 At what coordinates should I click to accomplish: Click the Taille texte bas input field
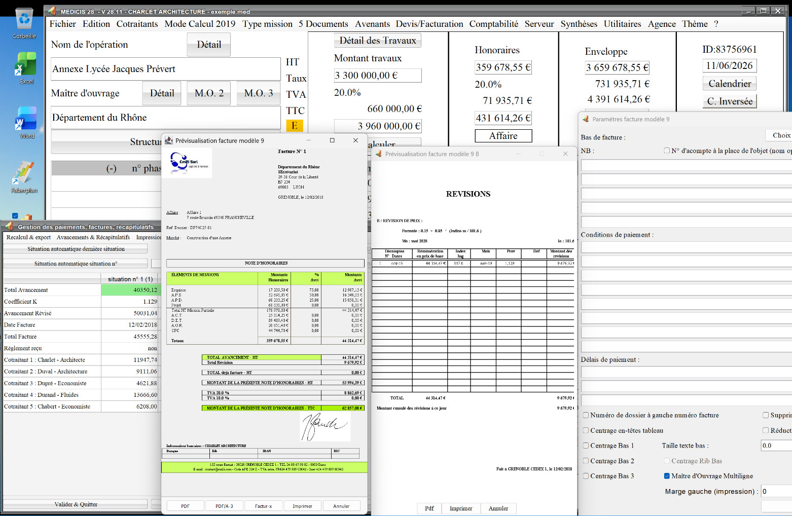(776, 446)
